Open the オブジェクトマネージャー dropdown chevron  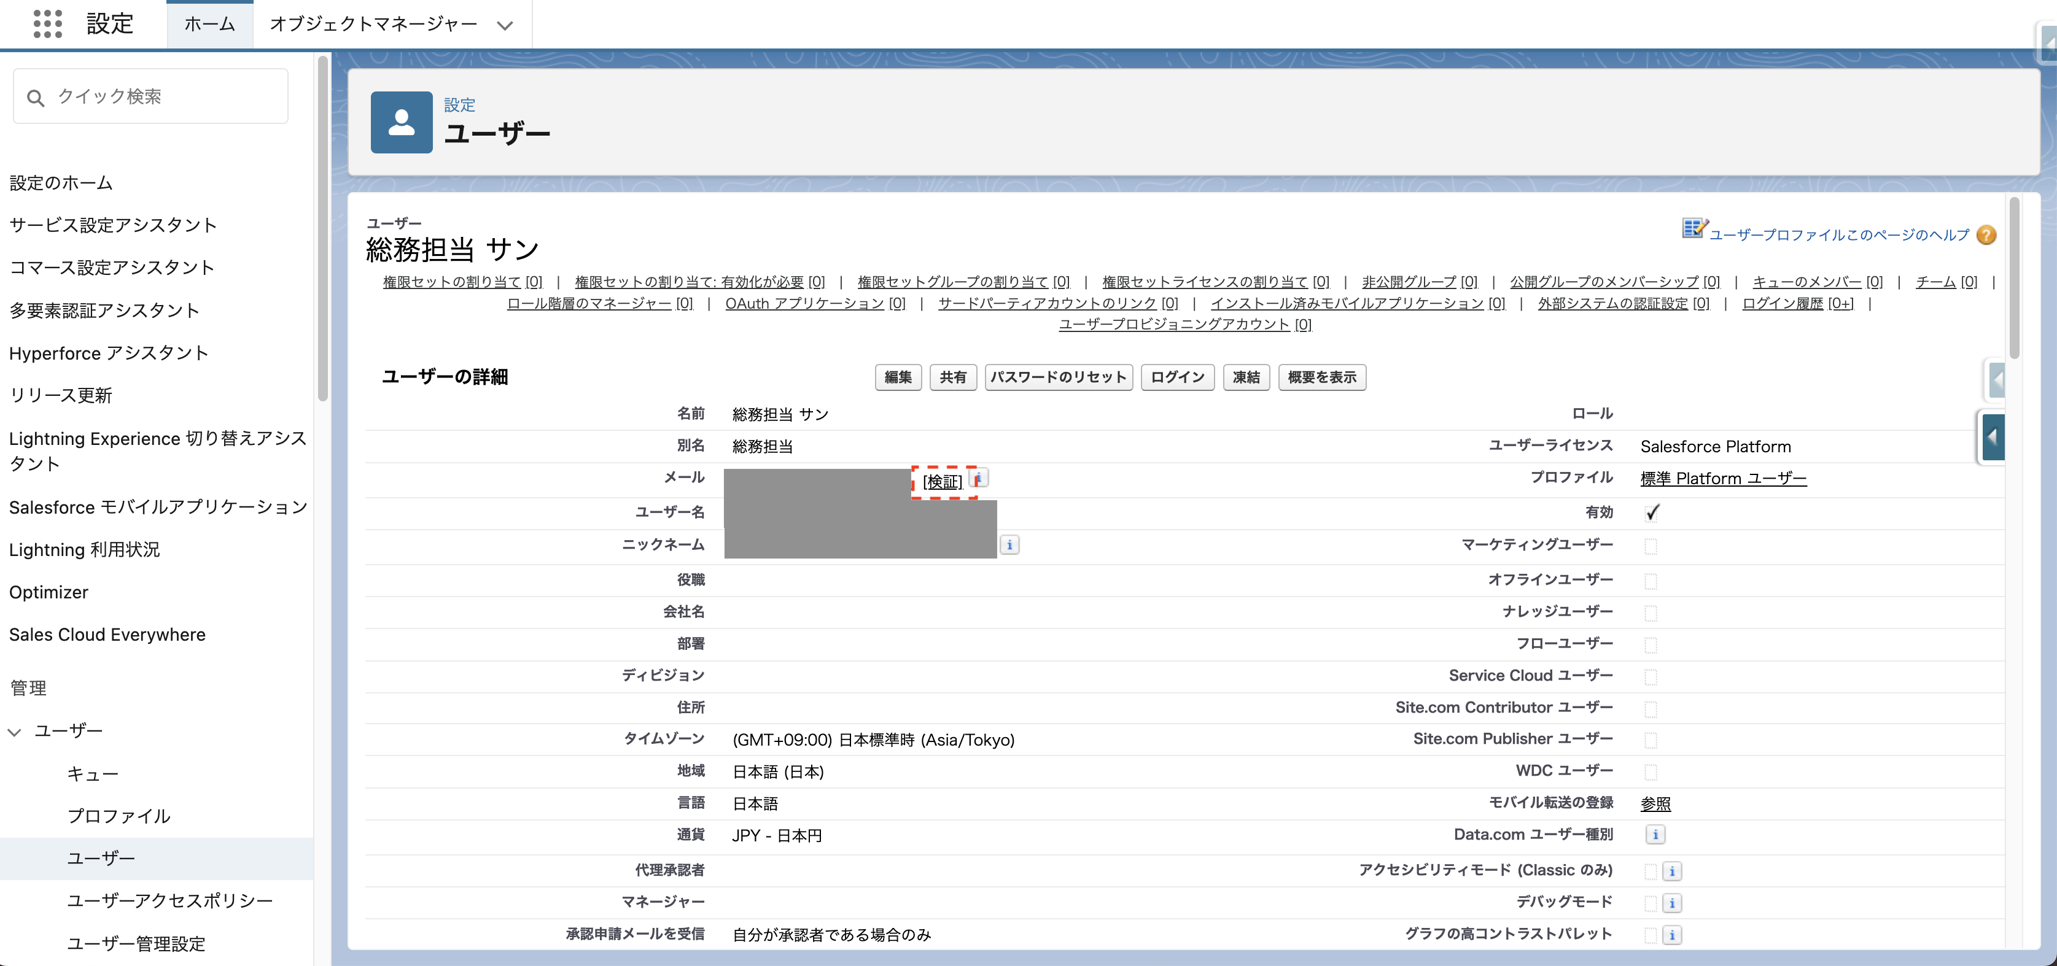point(504,26)
